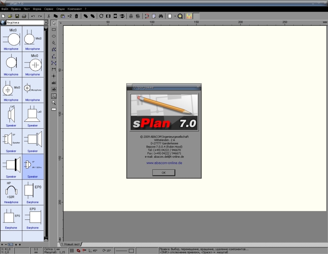Pick the highlighted Speaker 8R/1200Hz component
The height and width of the screenshot is (254, 328).
(x=33, y=167)
